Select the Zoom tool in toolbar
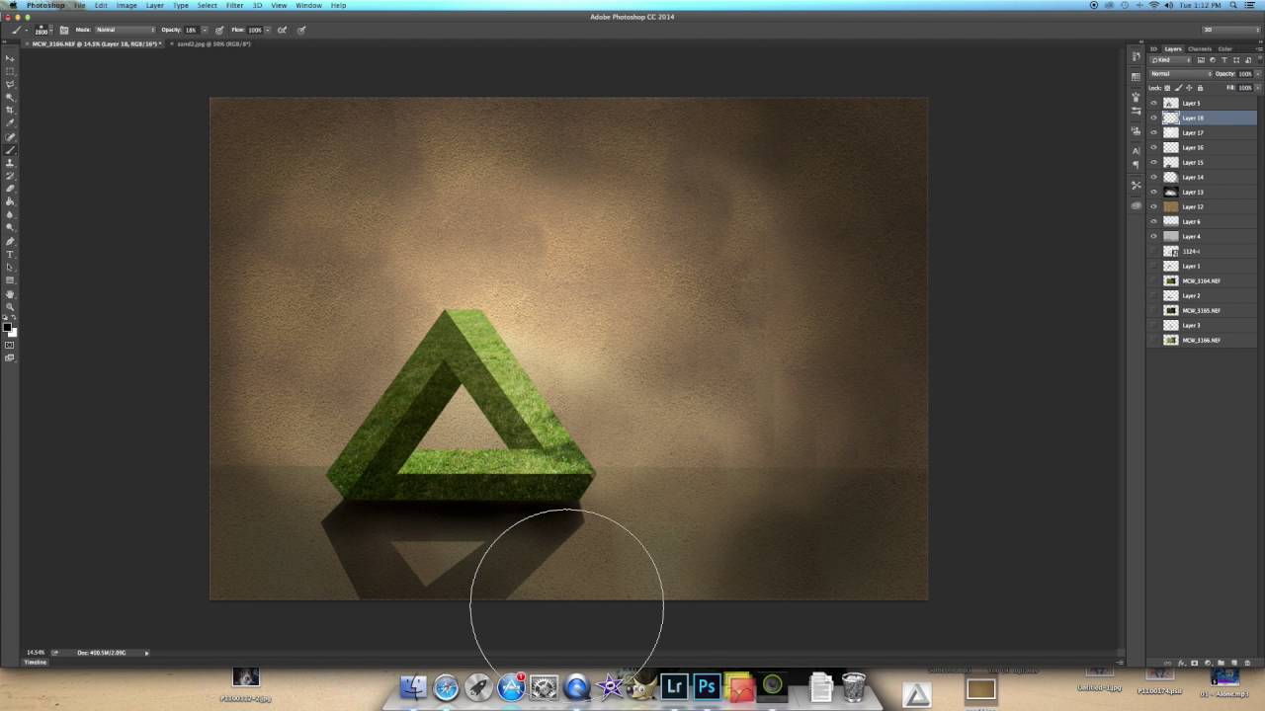Viewport: 1265px width, 711px height. (10, 306)
